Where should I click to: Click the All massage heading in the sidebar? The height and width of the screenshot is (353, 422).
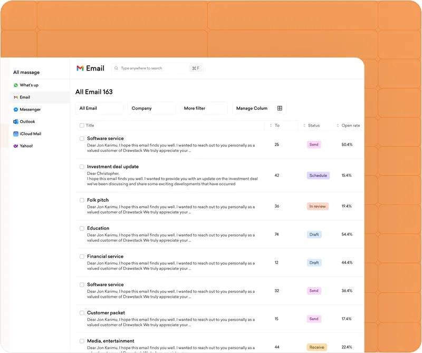pyautogui.click(x=26, y=72)
